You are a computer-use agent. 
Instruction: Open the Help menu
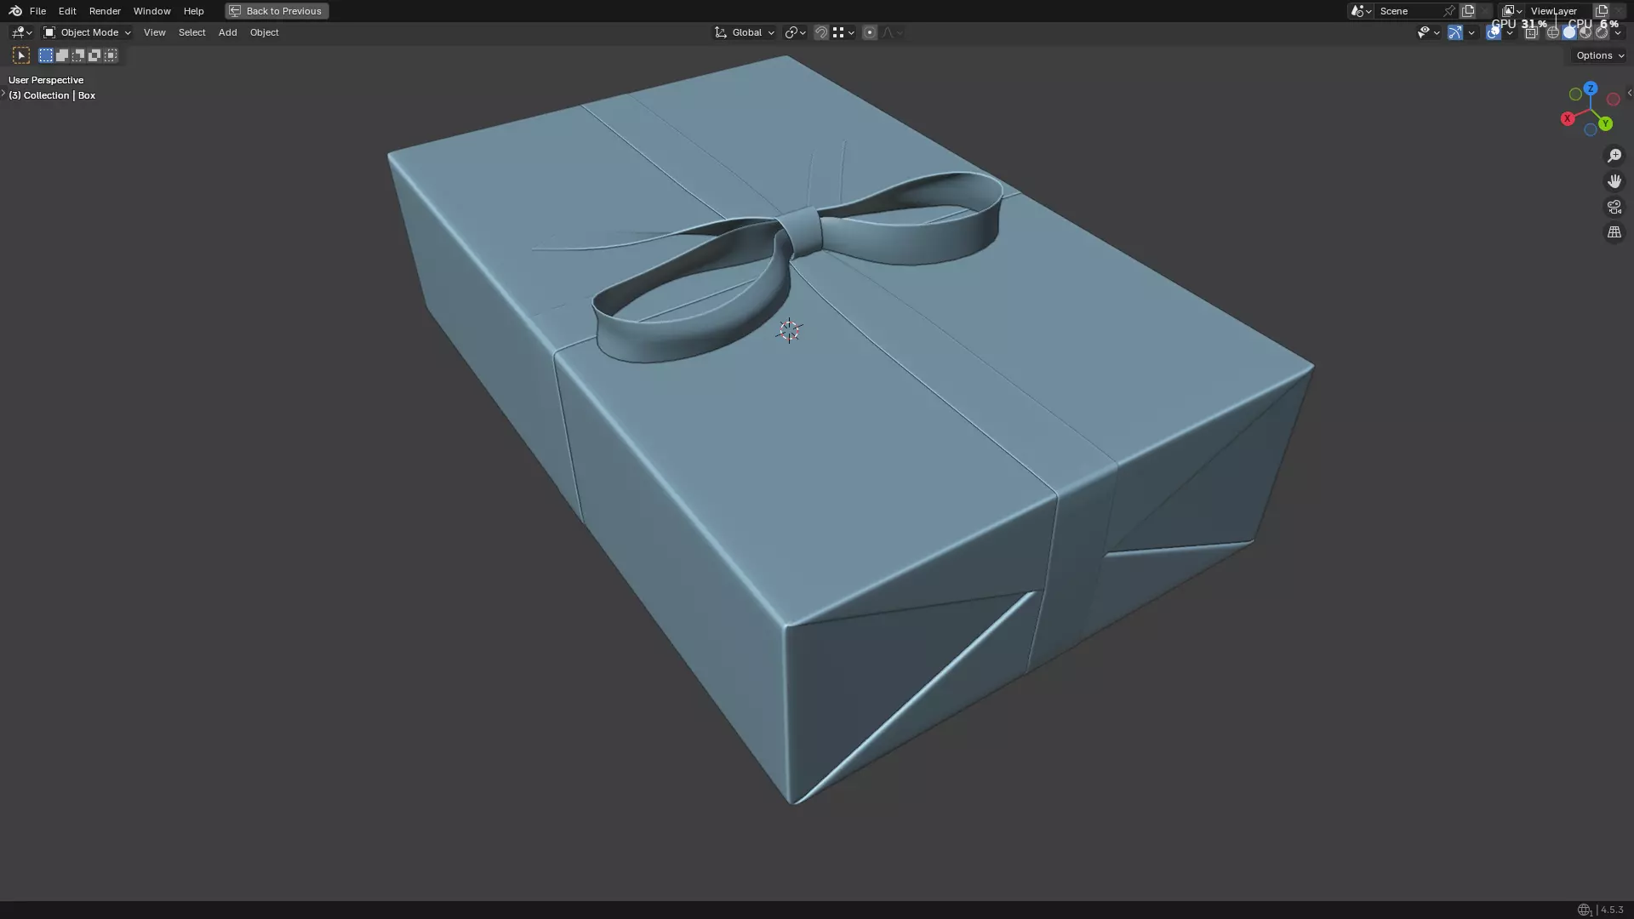[x=193, y=11]
